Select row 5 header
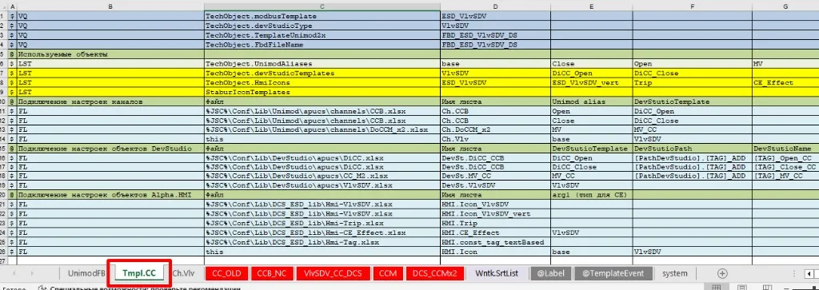 [x=4, y=54]
